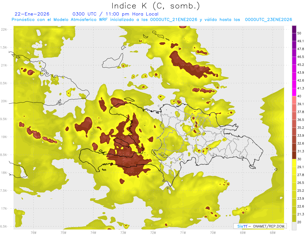Click longitude label "74W"

[93, 232]
